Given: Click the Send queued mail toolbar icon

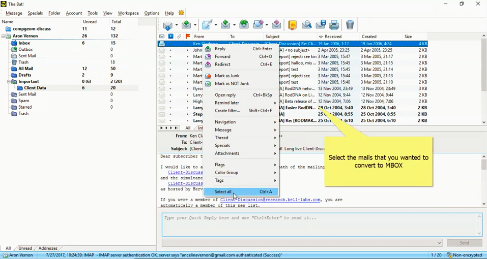Looking at the screenshot, I should [x=186, y=25].
